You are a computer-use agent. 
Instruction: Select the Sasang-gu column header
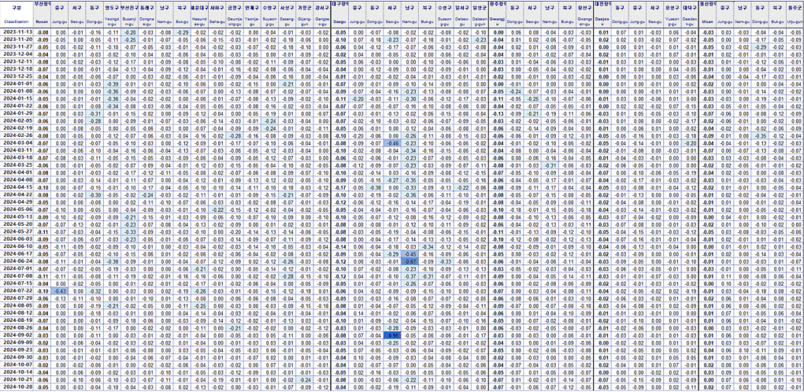(x=287, y=16)
